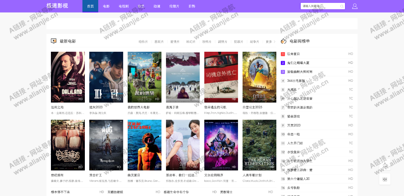The image size is (404, 196).
Task: Open 命悬一枪 in weekly chart
Action: pyautogui.click(x=293, y=134)
